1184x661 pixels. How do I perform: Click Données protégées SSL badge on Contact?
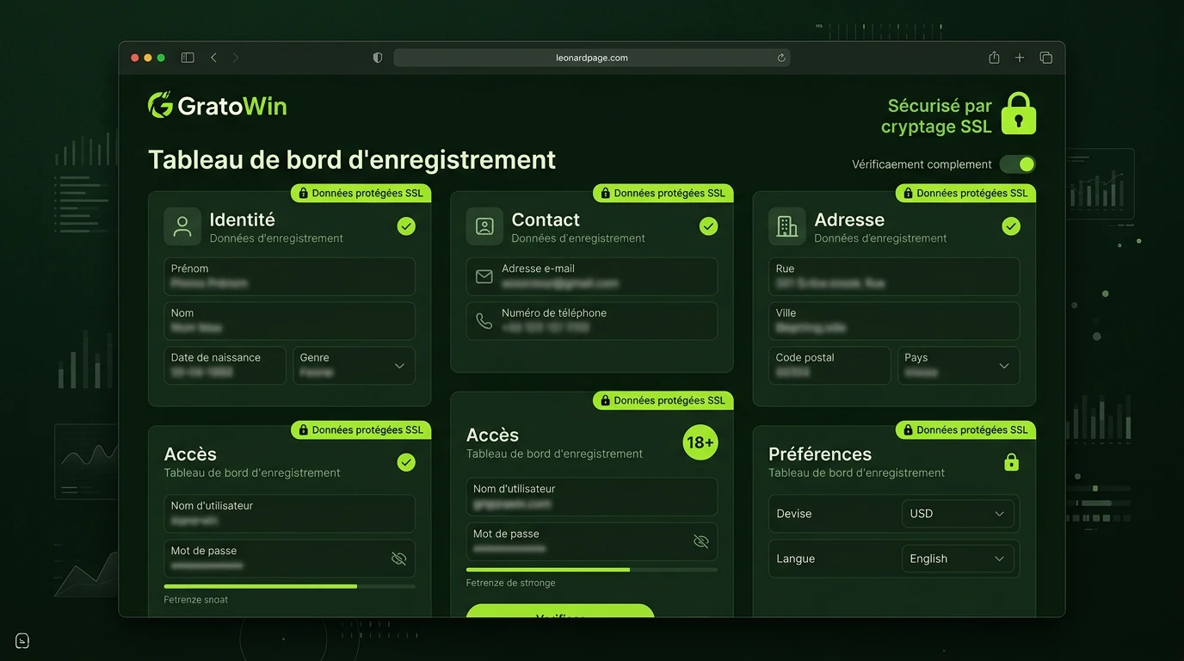click(663, 194)
